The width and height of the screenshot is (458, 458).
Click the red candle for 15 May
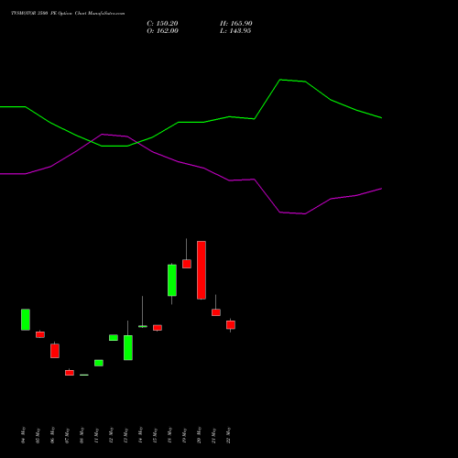click(158, 328)
